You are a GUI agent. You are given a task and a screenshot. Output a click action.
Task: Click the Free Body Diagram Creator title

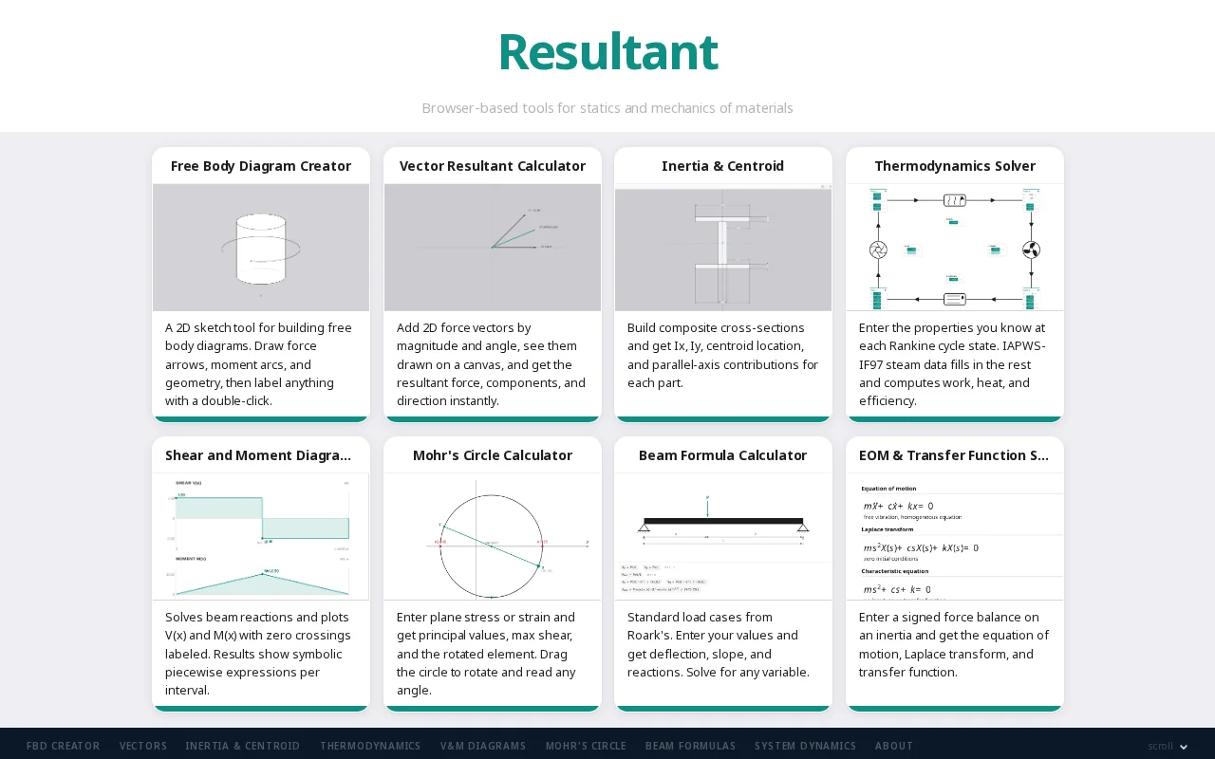click(261, 166)
